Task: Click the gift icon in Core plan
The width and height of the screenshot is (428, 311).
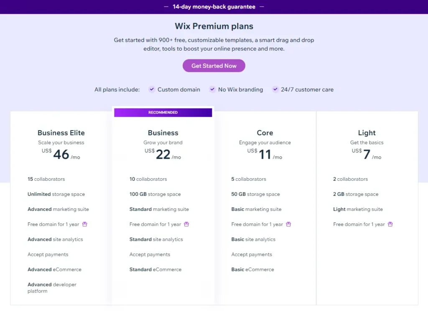Action: tap(288, 224)
